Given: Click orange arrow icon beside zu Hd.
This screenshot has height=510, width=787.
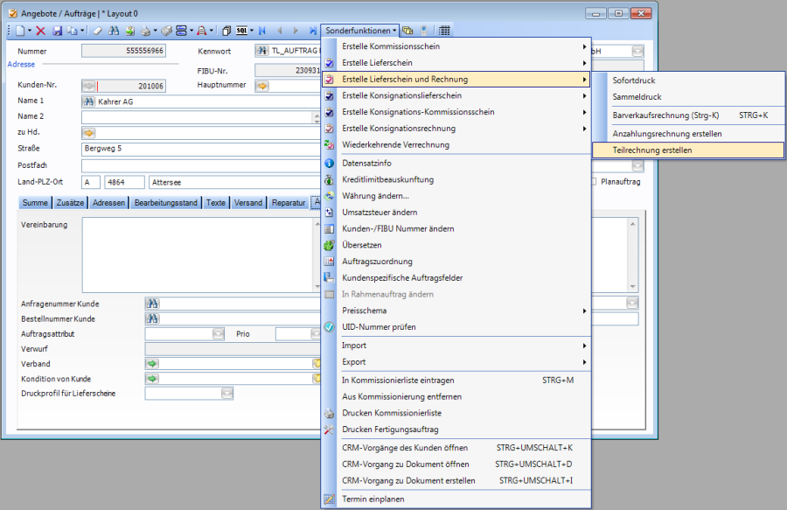Looking at the screenshot, I should pyautogui.click(x=88, y=133).
